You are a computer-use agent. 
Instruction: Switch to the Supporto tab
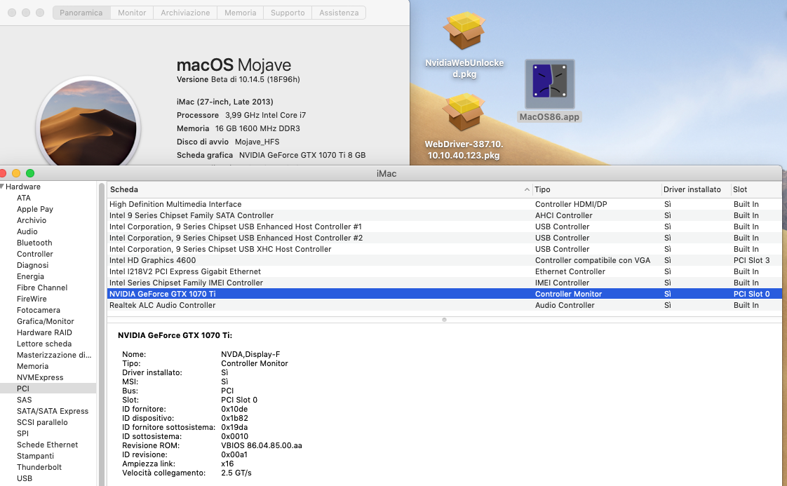point(288,13)
